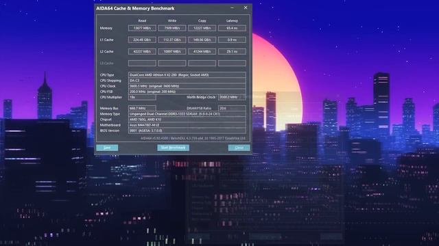Select the Motherboard field
439x246 pixels.
tap(187, 125)
